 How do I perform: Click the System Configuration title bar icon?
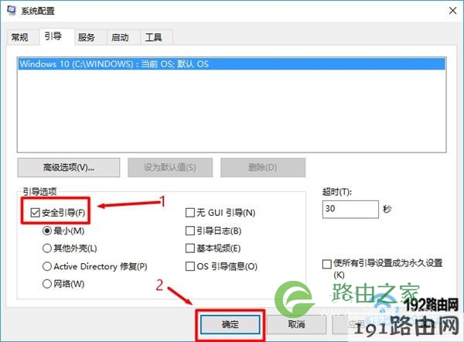tap(12, 10)
